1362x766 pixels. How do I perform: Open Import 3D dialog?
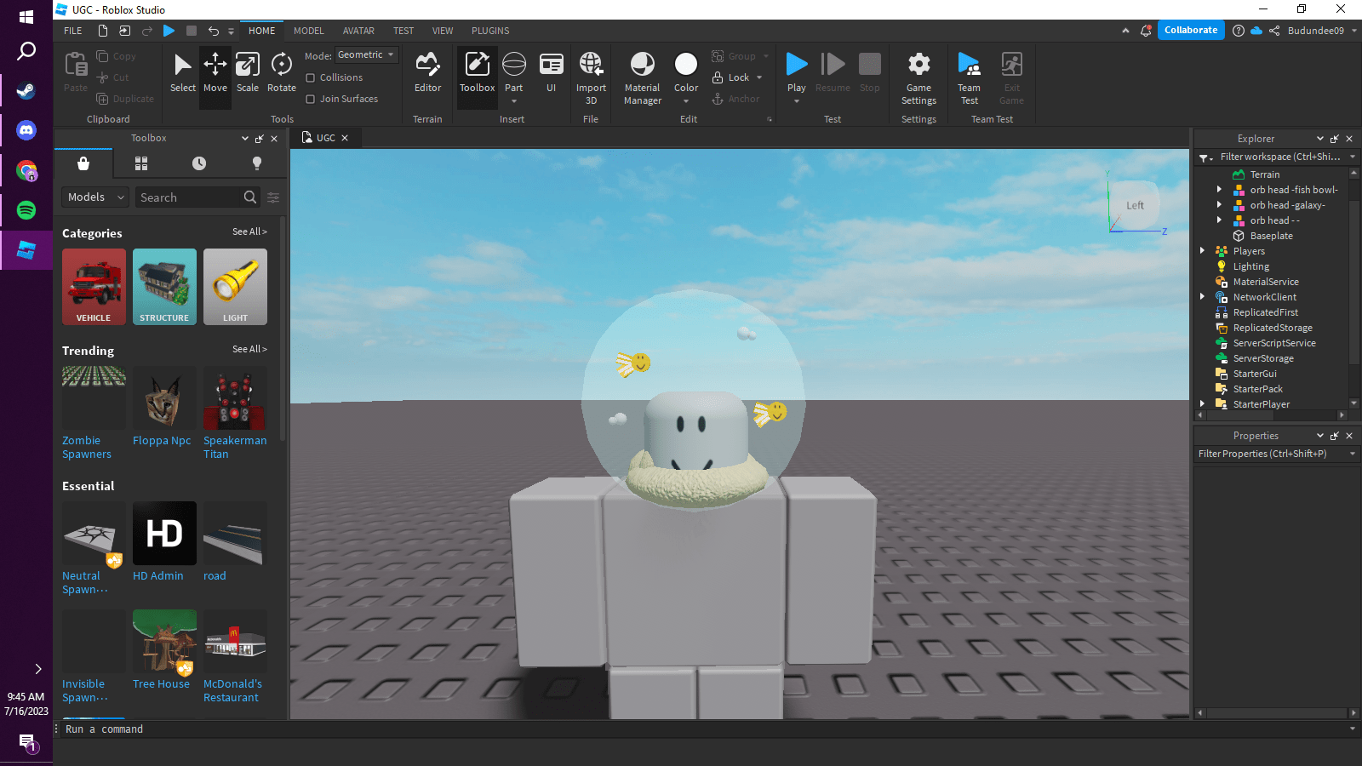(591, 77)
